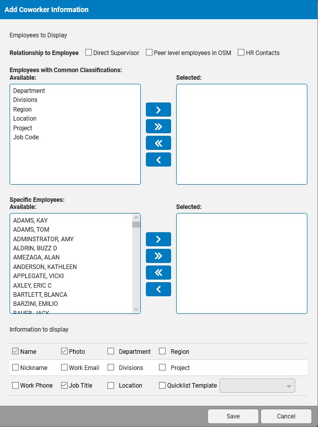Move all classifications to Selected list

[158, 126]
